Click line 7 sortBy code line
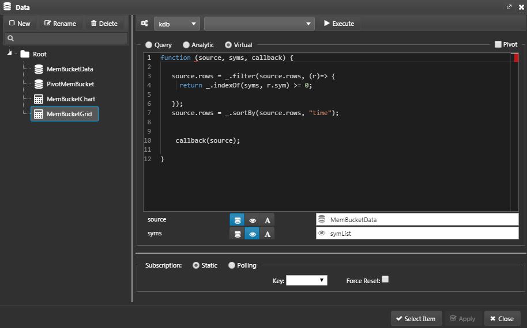This screenshot has height=328, width=527. [255, 113]
